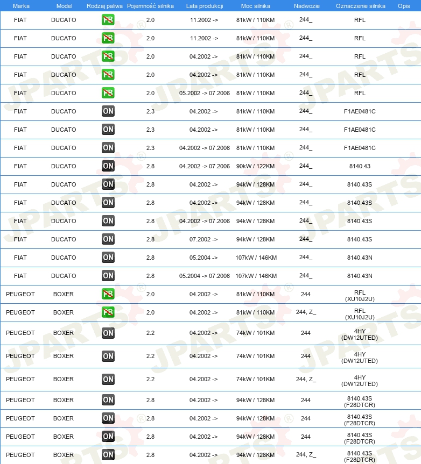This screenshot has width=421, height=464.
Task: Click the Marka column header
Action: tap(21, 6)
